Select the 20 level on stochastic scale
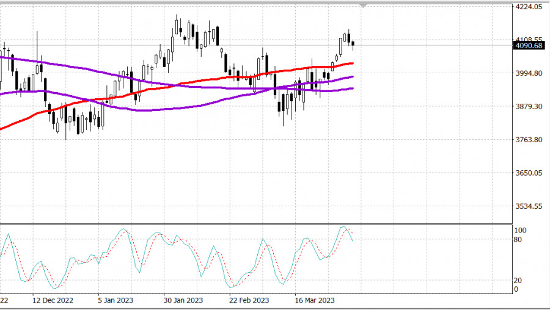The image size is (550, 310). click(x=518, y=280)
